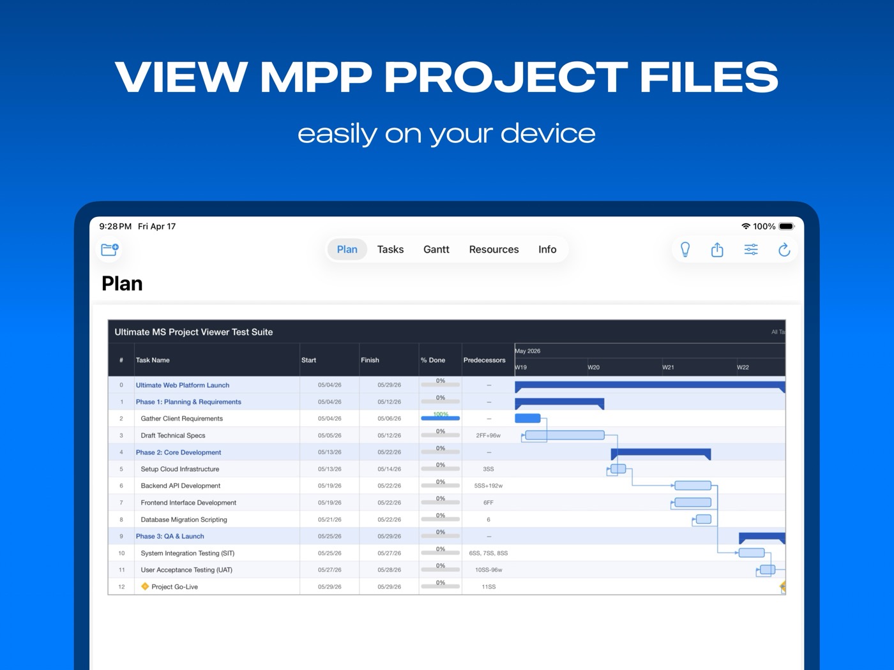Click predecessor value 5SS+192w
The width and height of the screenshot is (894, 670).
tap(489, 486)
